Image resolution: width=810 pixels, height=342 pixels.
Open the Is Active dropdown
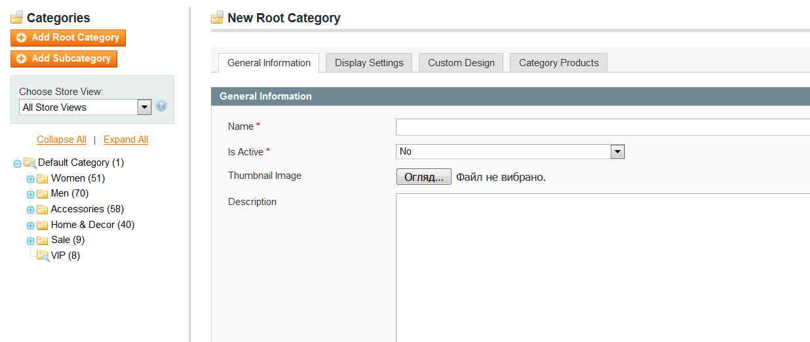[511, 152]
